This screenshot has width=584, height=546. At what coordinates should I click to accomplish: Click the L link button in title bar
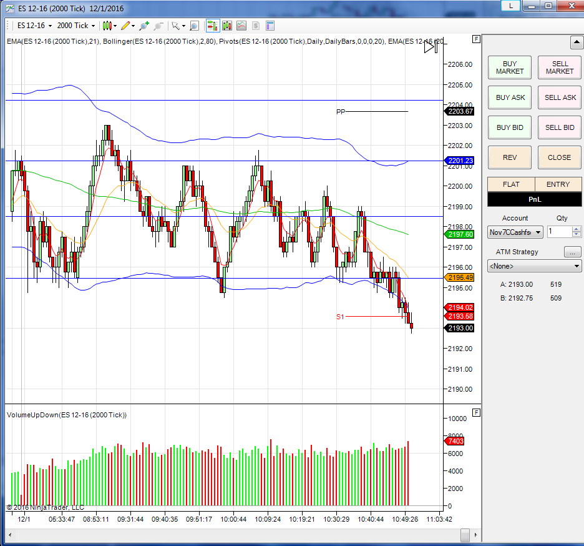[510, 6]
